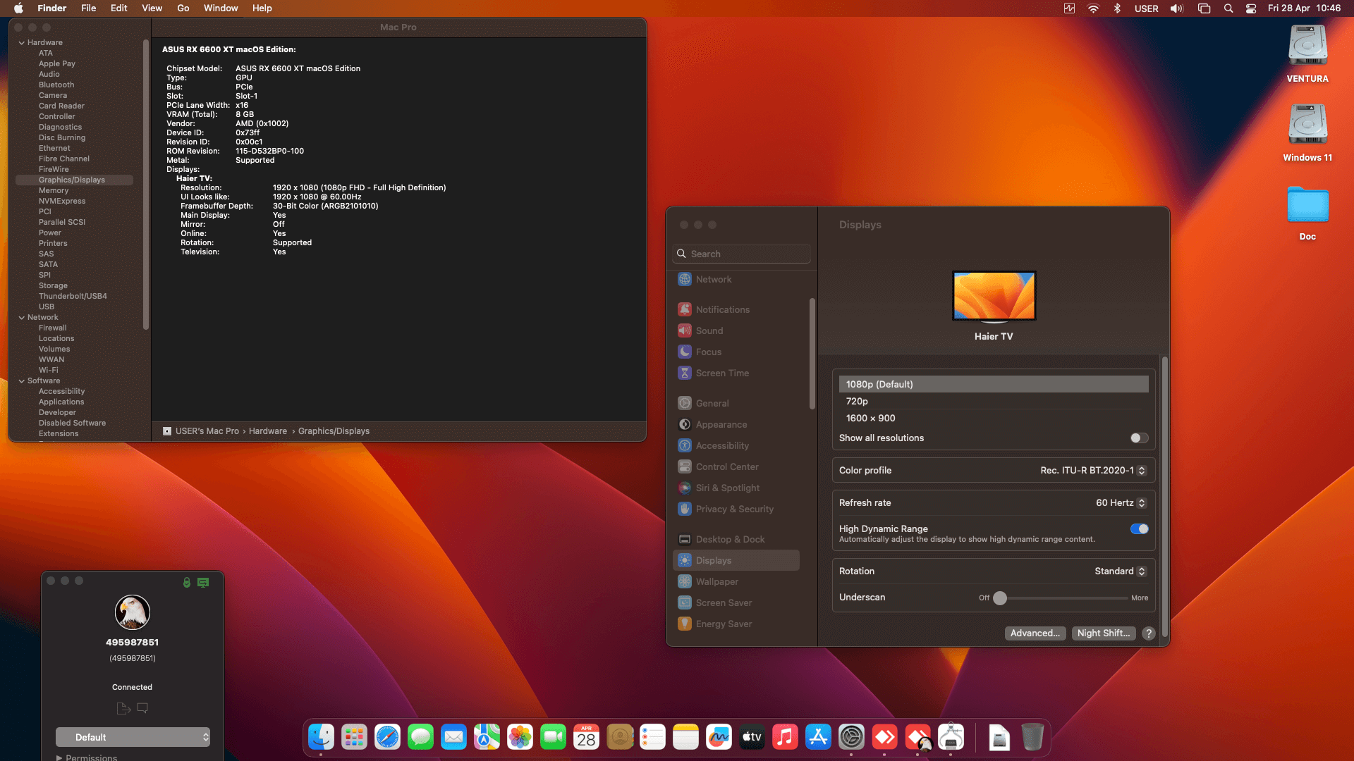The height and width of the screenshot is (761, 1354).
Task: Click the System Settings Search field
Action: (742, 254)
